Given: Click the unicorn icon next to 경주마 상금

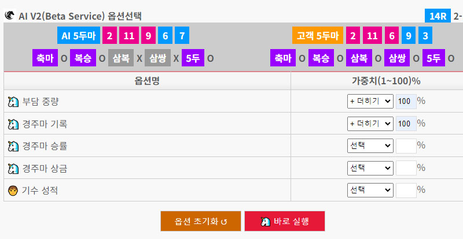Looking at the screenshot, I should click(x=13, y=169).
